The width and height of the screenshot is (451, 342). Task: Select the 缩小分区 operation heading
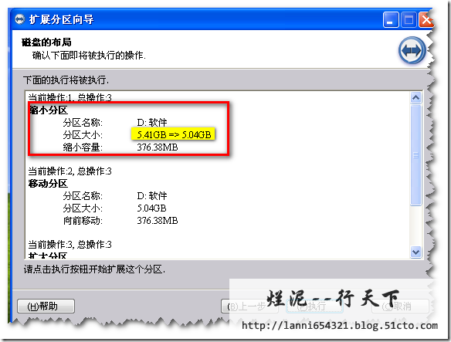[49, 110]
